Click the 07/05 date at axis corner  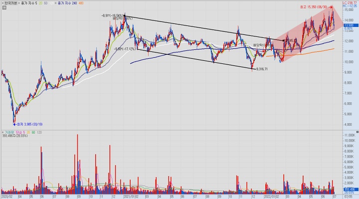pyautogui.click(x=349, y=197)
